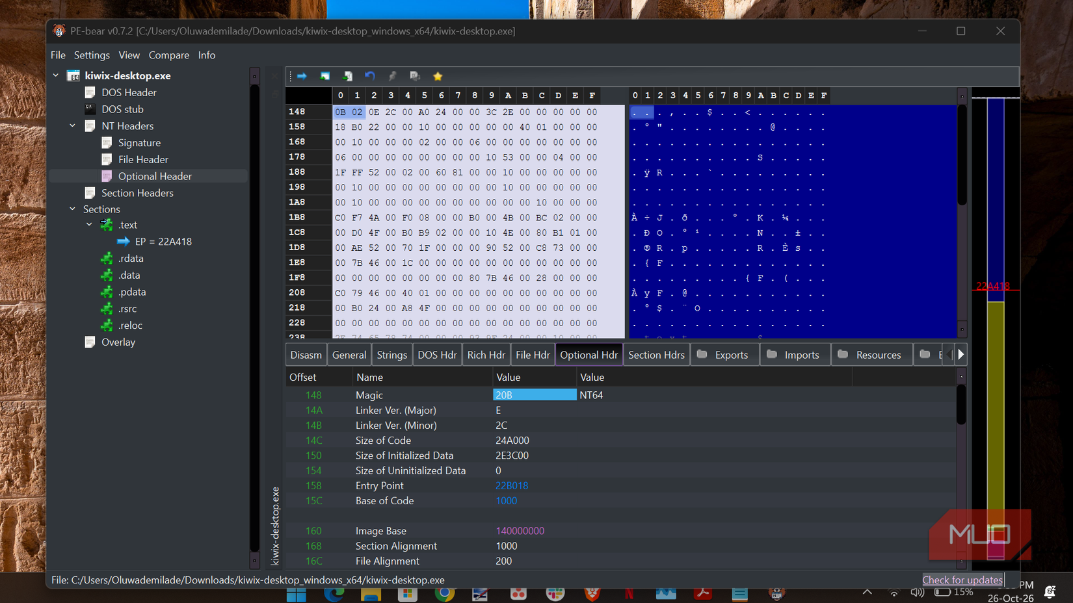This screenshot has width=1073, height=603.
Task: Switch to the Section Hdrs tab
Action: point(656,355)
